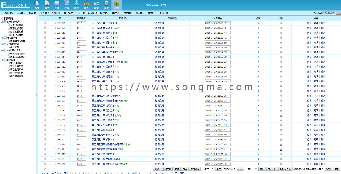This screenshot has width=341, height=174.
Task: Open 增加信息 in the submenu bar
Action: (9, 13)
